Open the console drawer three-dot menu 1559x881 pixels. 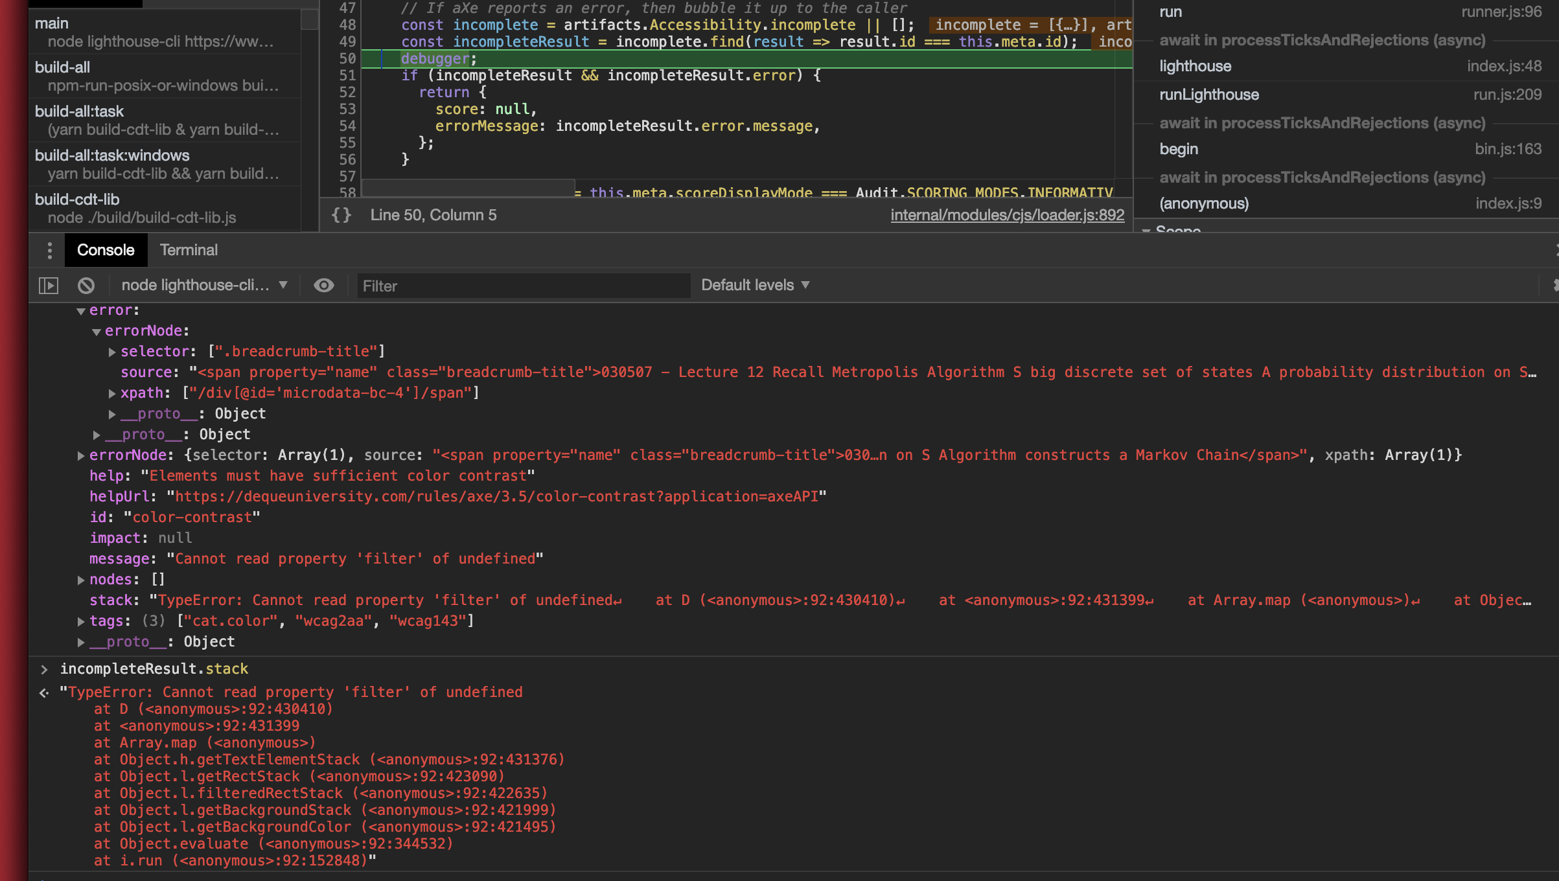[x=50, y=250]
